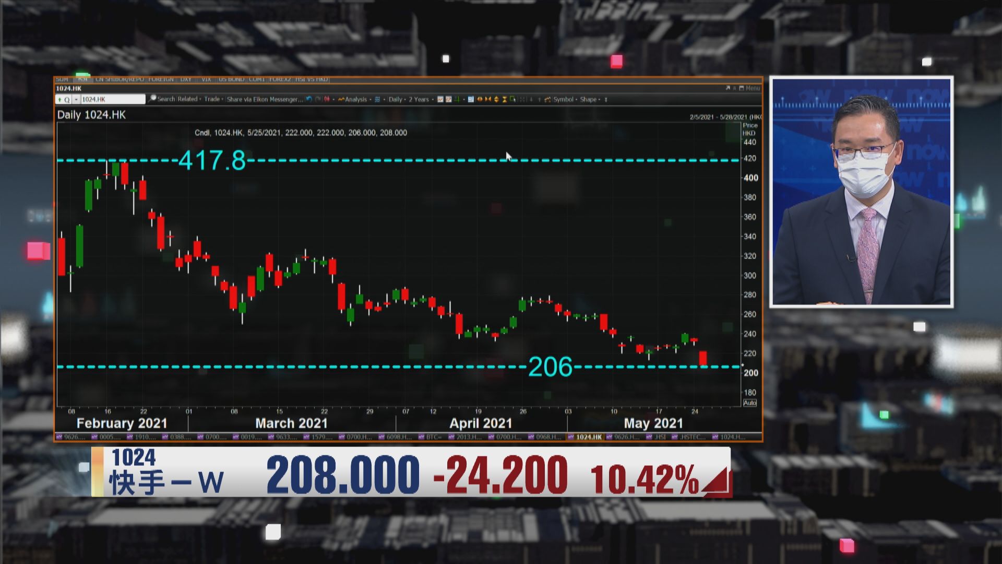Toggle the Auto scale button
The height and width of the screenshot is (564, 1002).
point(749,403)
